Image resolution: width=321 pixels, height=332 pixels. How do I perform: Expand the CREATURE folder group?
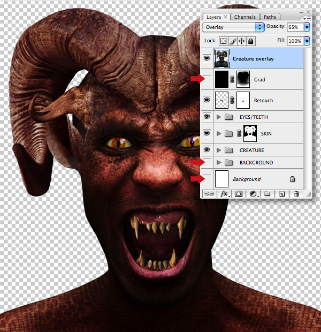click(219, 150)
